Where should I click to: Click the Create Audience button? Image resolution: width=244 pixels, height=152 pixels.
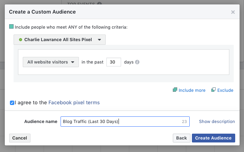pyautogui.click(x=213, y=138)
